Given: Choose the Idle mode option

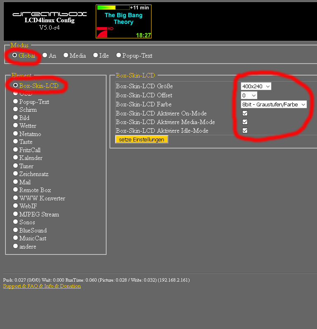Looking at the screenshot, I should point(95,55).
